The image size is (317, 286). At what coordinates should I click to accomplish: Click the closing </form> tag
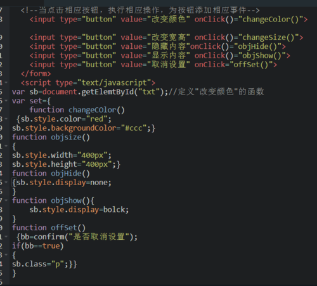coord(36,74)
